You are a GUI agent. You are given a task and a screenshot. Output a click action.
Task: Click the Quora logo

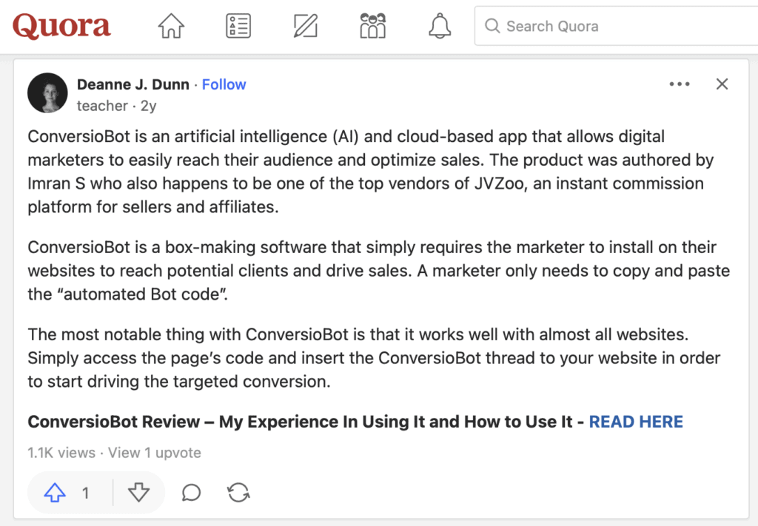62,26
